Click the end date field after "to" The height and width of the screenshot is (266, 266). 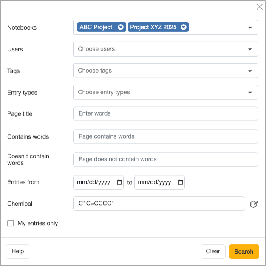pyautogui.click(x=156, y=182)
